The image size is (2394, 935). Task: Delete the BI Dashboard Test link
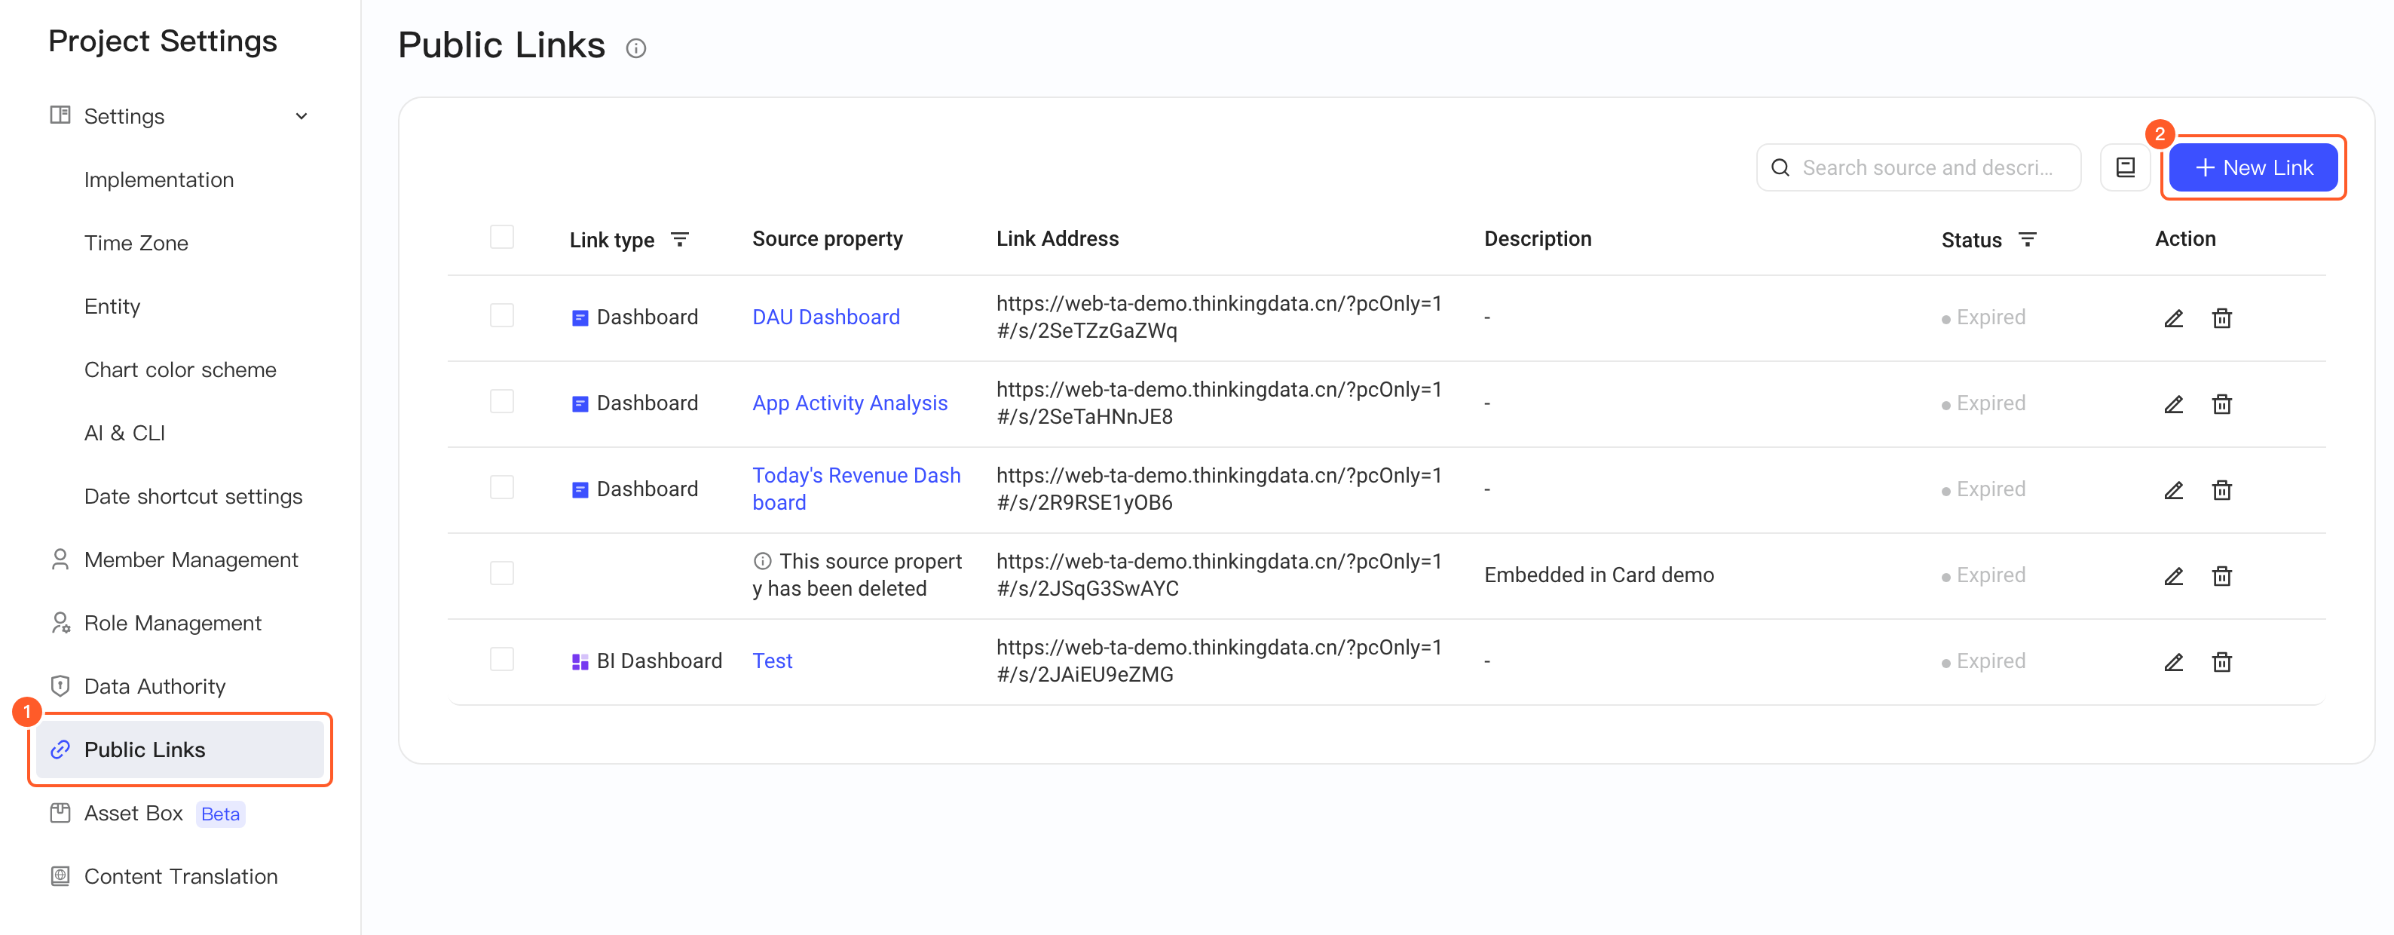[2221, 661]
